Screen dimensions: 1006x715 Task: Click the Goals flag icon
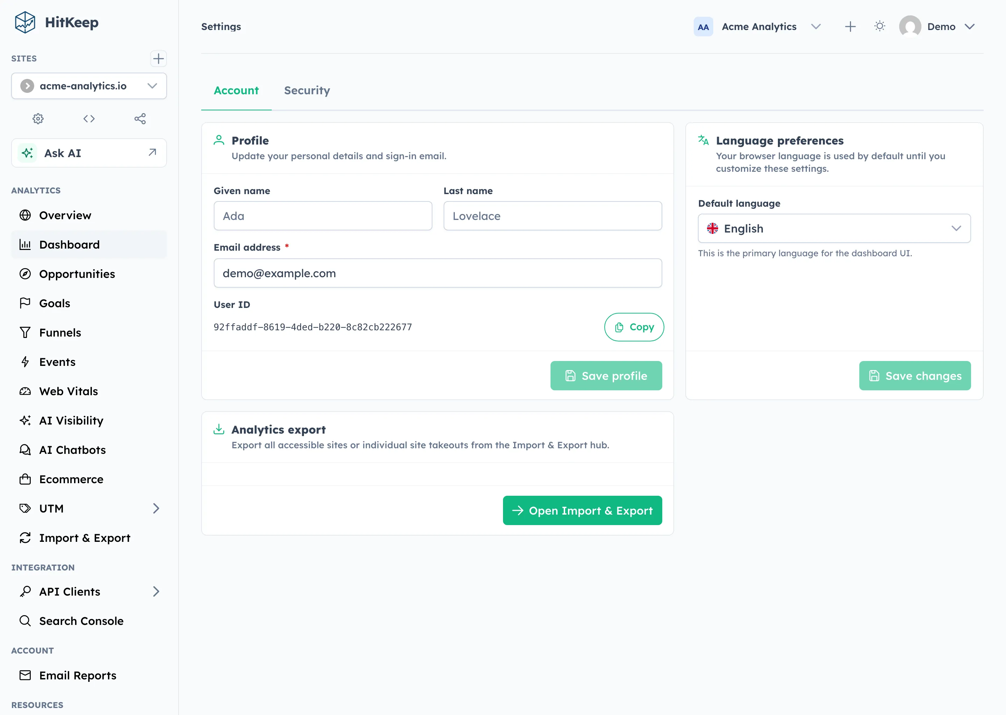[25, 303]
